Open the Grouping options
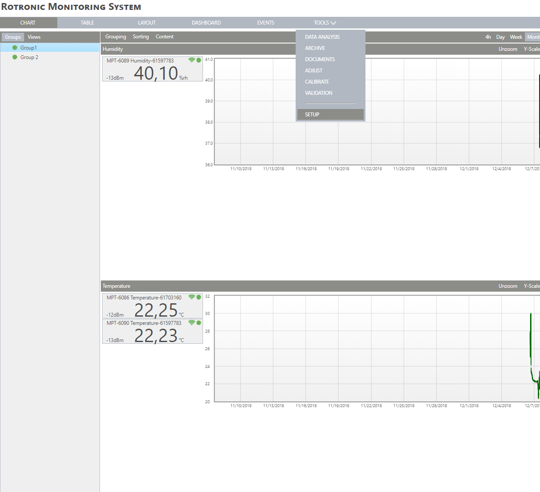The width and height of the screenshot is (540, 492). 115,37
